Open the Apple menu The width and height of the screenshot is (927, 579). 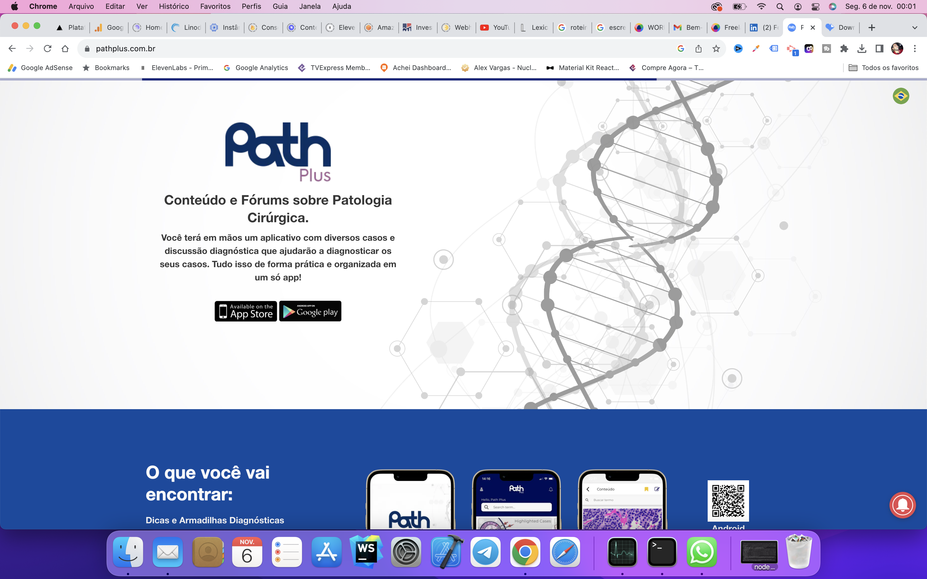(15, 6)
